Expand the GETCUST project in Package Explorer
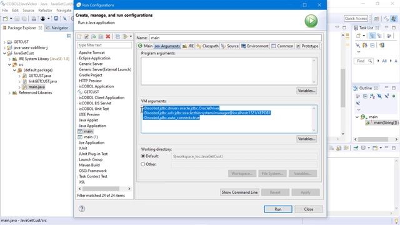 click(4, 42)
